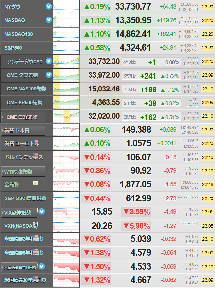Click the S&P500 value 4,324.61
This screenshot has width=215, height=288.
tap(135, 48)
